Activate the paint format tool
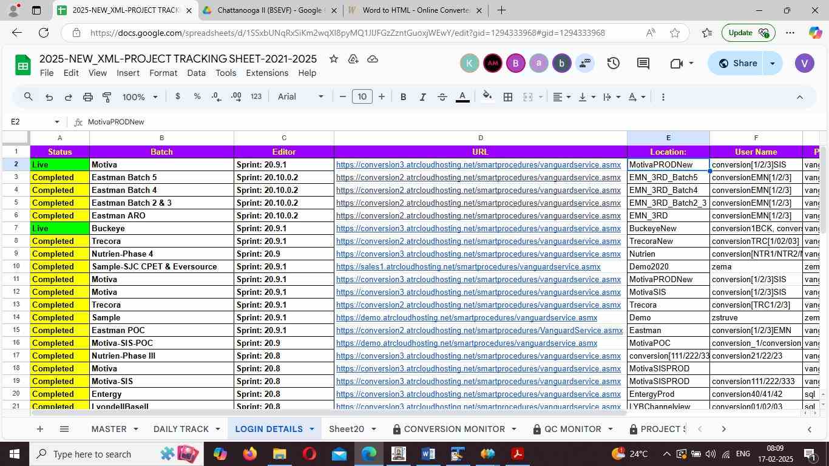This screenshot has width=829, height=466. coord(107,97)
